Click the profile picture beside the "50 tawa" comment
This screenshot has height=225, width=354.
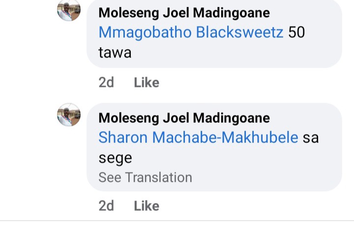(x=69, y=10)
